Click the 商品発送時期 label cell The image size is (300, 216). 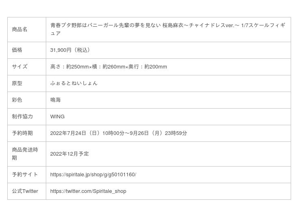click(25, 154)
